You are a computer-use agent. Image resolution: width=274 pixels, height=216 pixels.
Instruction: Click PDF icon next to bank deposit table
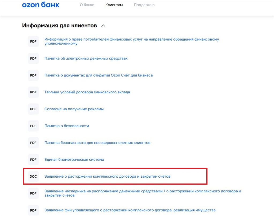tap(33, 92)
